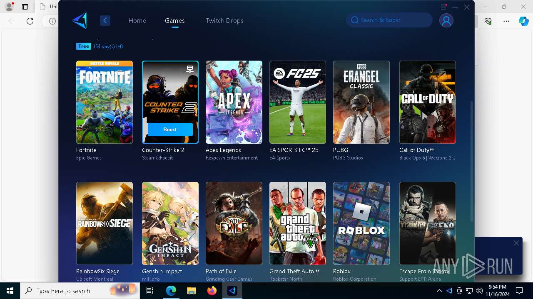
Task: Open the hamburger menu icon
Action: 443,7
